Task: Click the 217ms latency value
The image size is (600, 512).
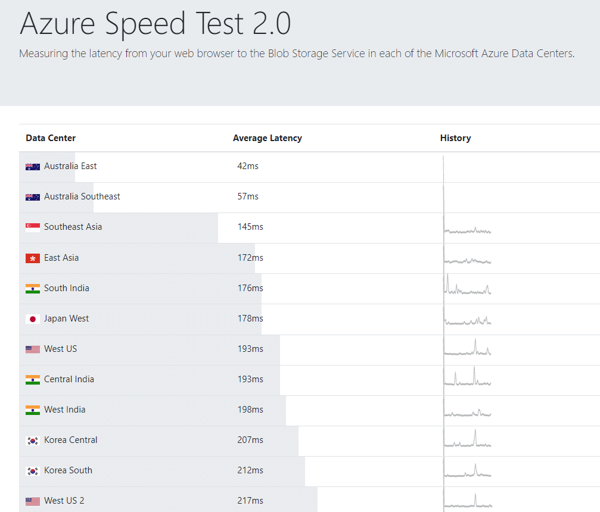Action: coord(250,501)
